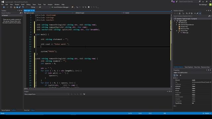Open the Debug configuration dropdown
The width and height of the screenshot is (212, 119).
point(34,7)
